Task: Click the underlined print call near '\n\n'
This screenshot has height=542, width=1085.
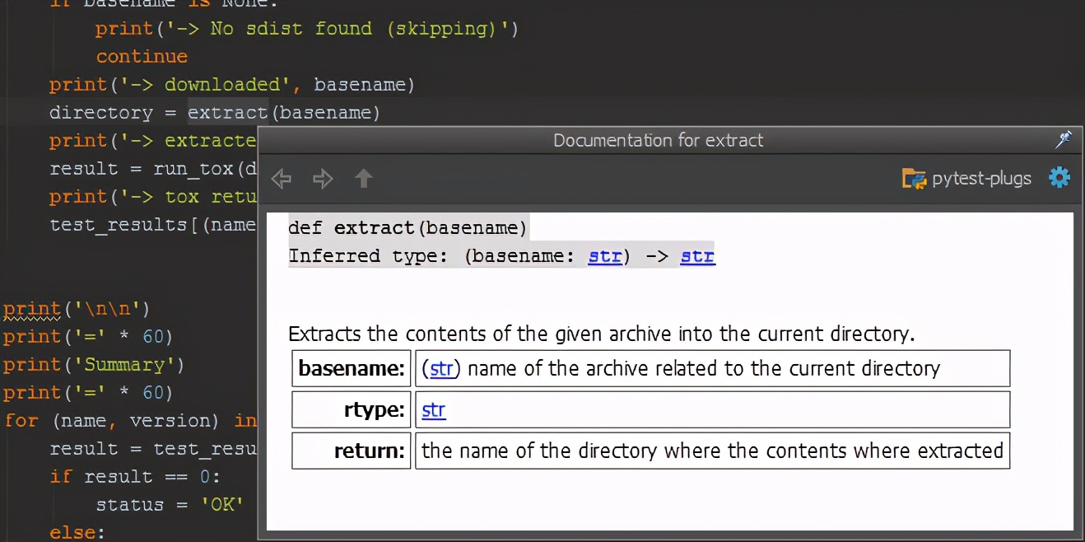Action: [31, 308]
